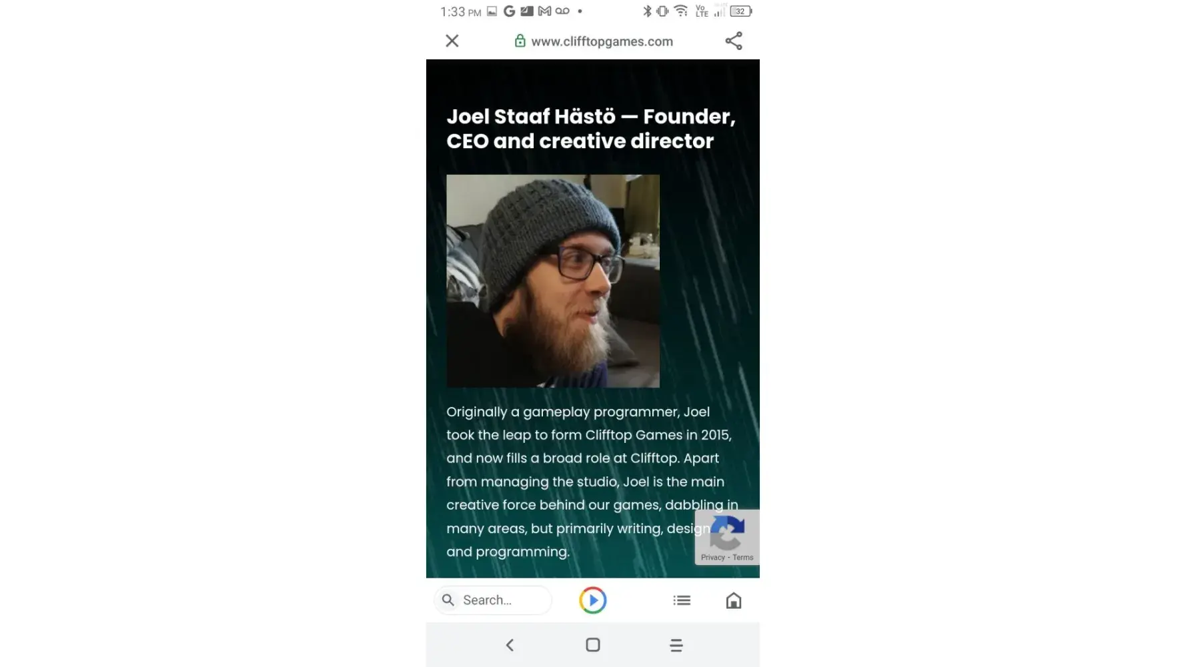1186x667 pixels.
Task: Tap the Android home square button
Action: click(592, 645)
